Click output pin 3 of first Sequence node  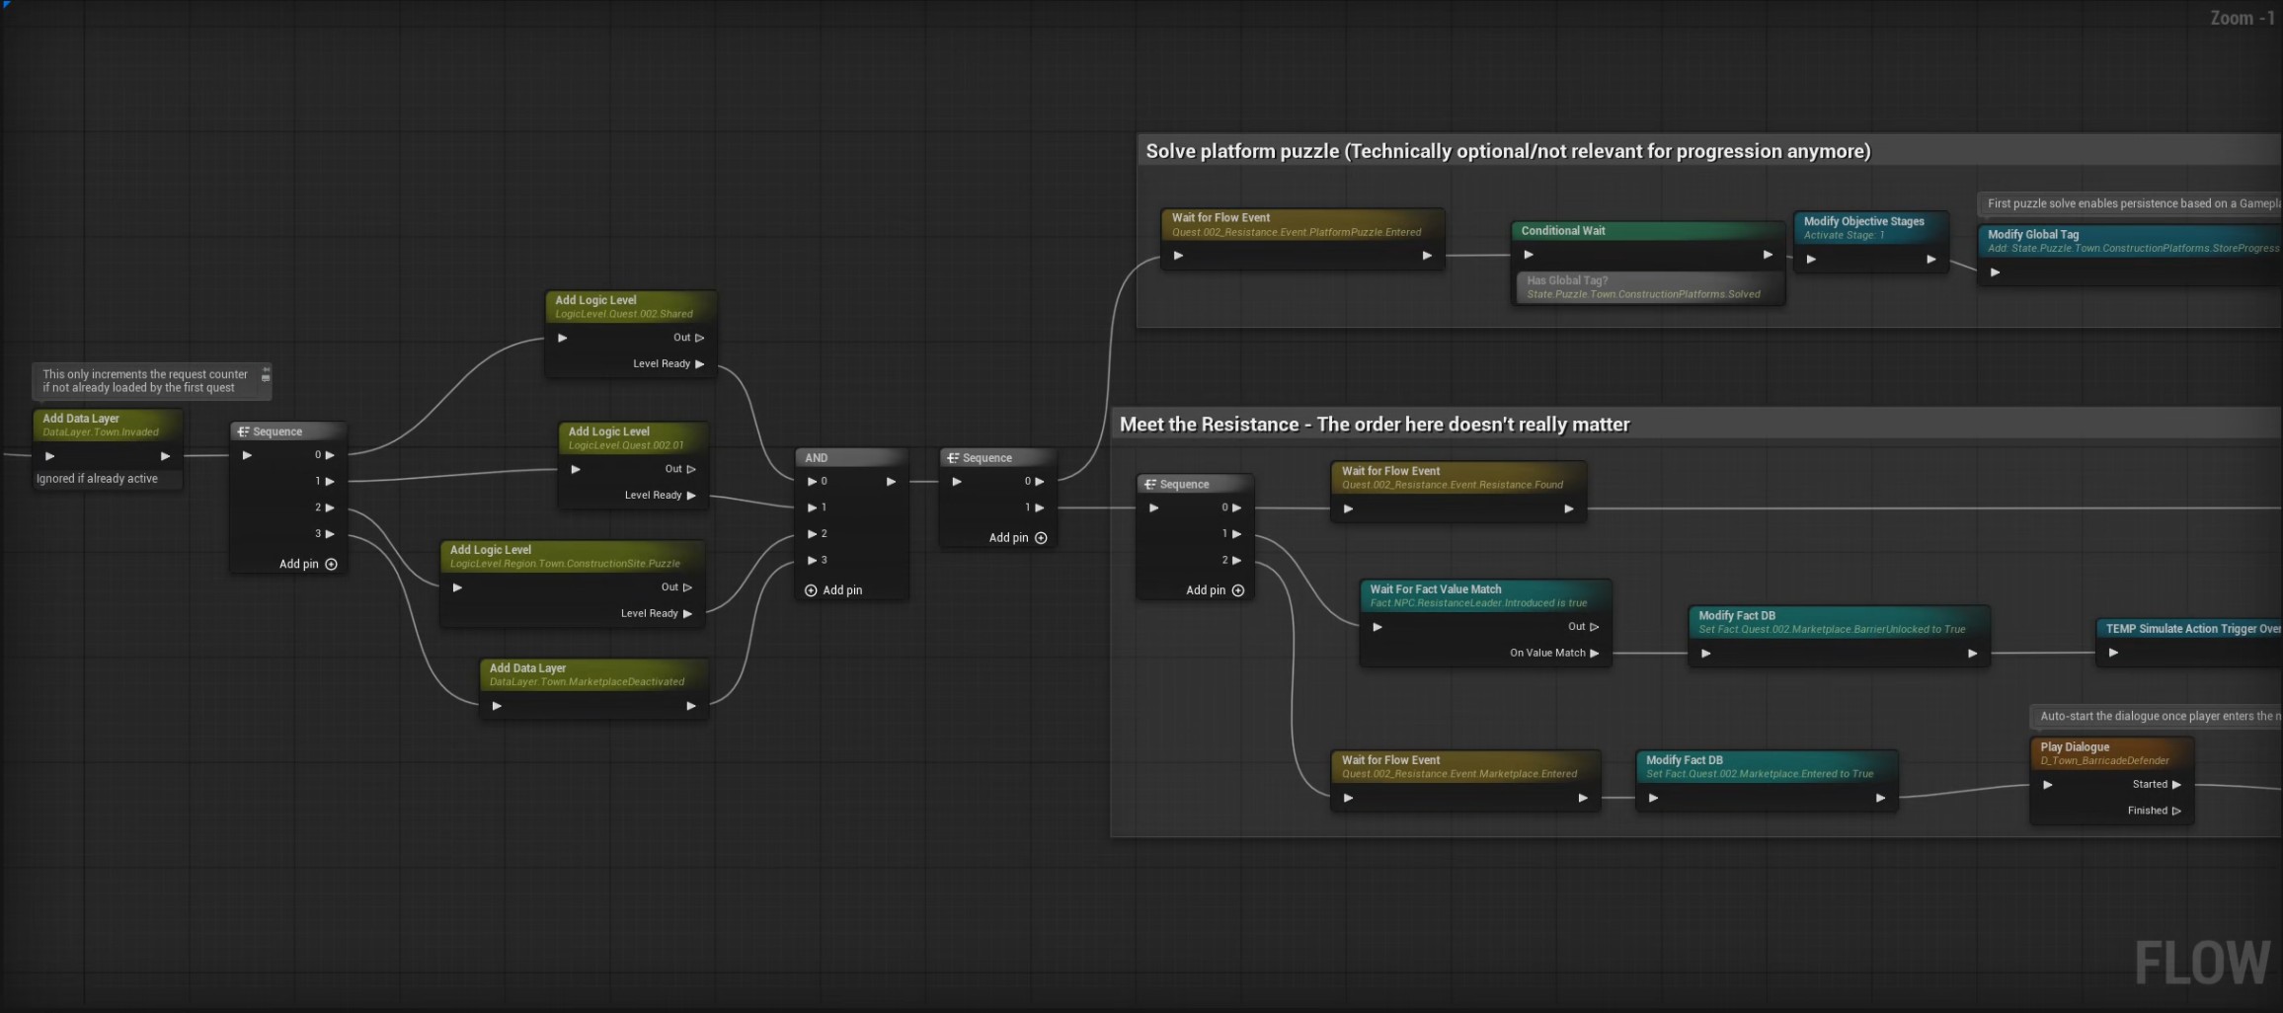[330, 534]
